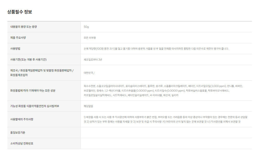Image resolution: width=260 pixels, height=160 pixels.
Task: Click the 제조일로부터 3년 value
Action: point(93,60)
